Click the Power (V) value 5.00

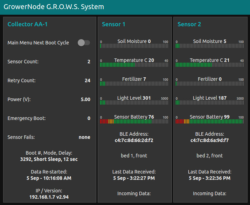[85, 99]
